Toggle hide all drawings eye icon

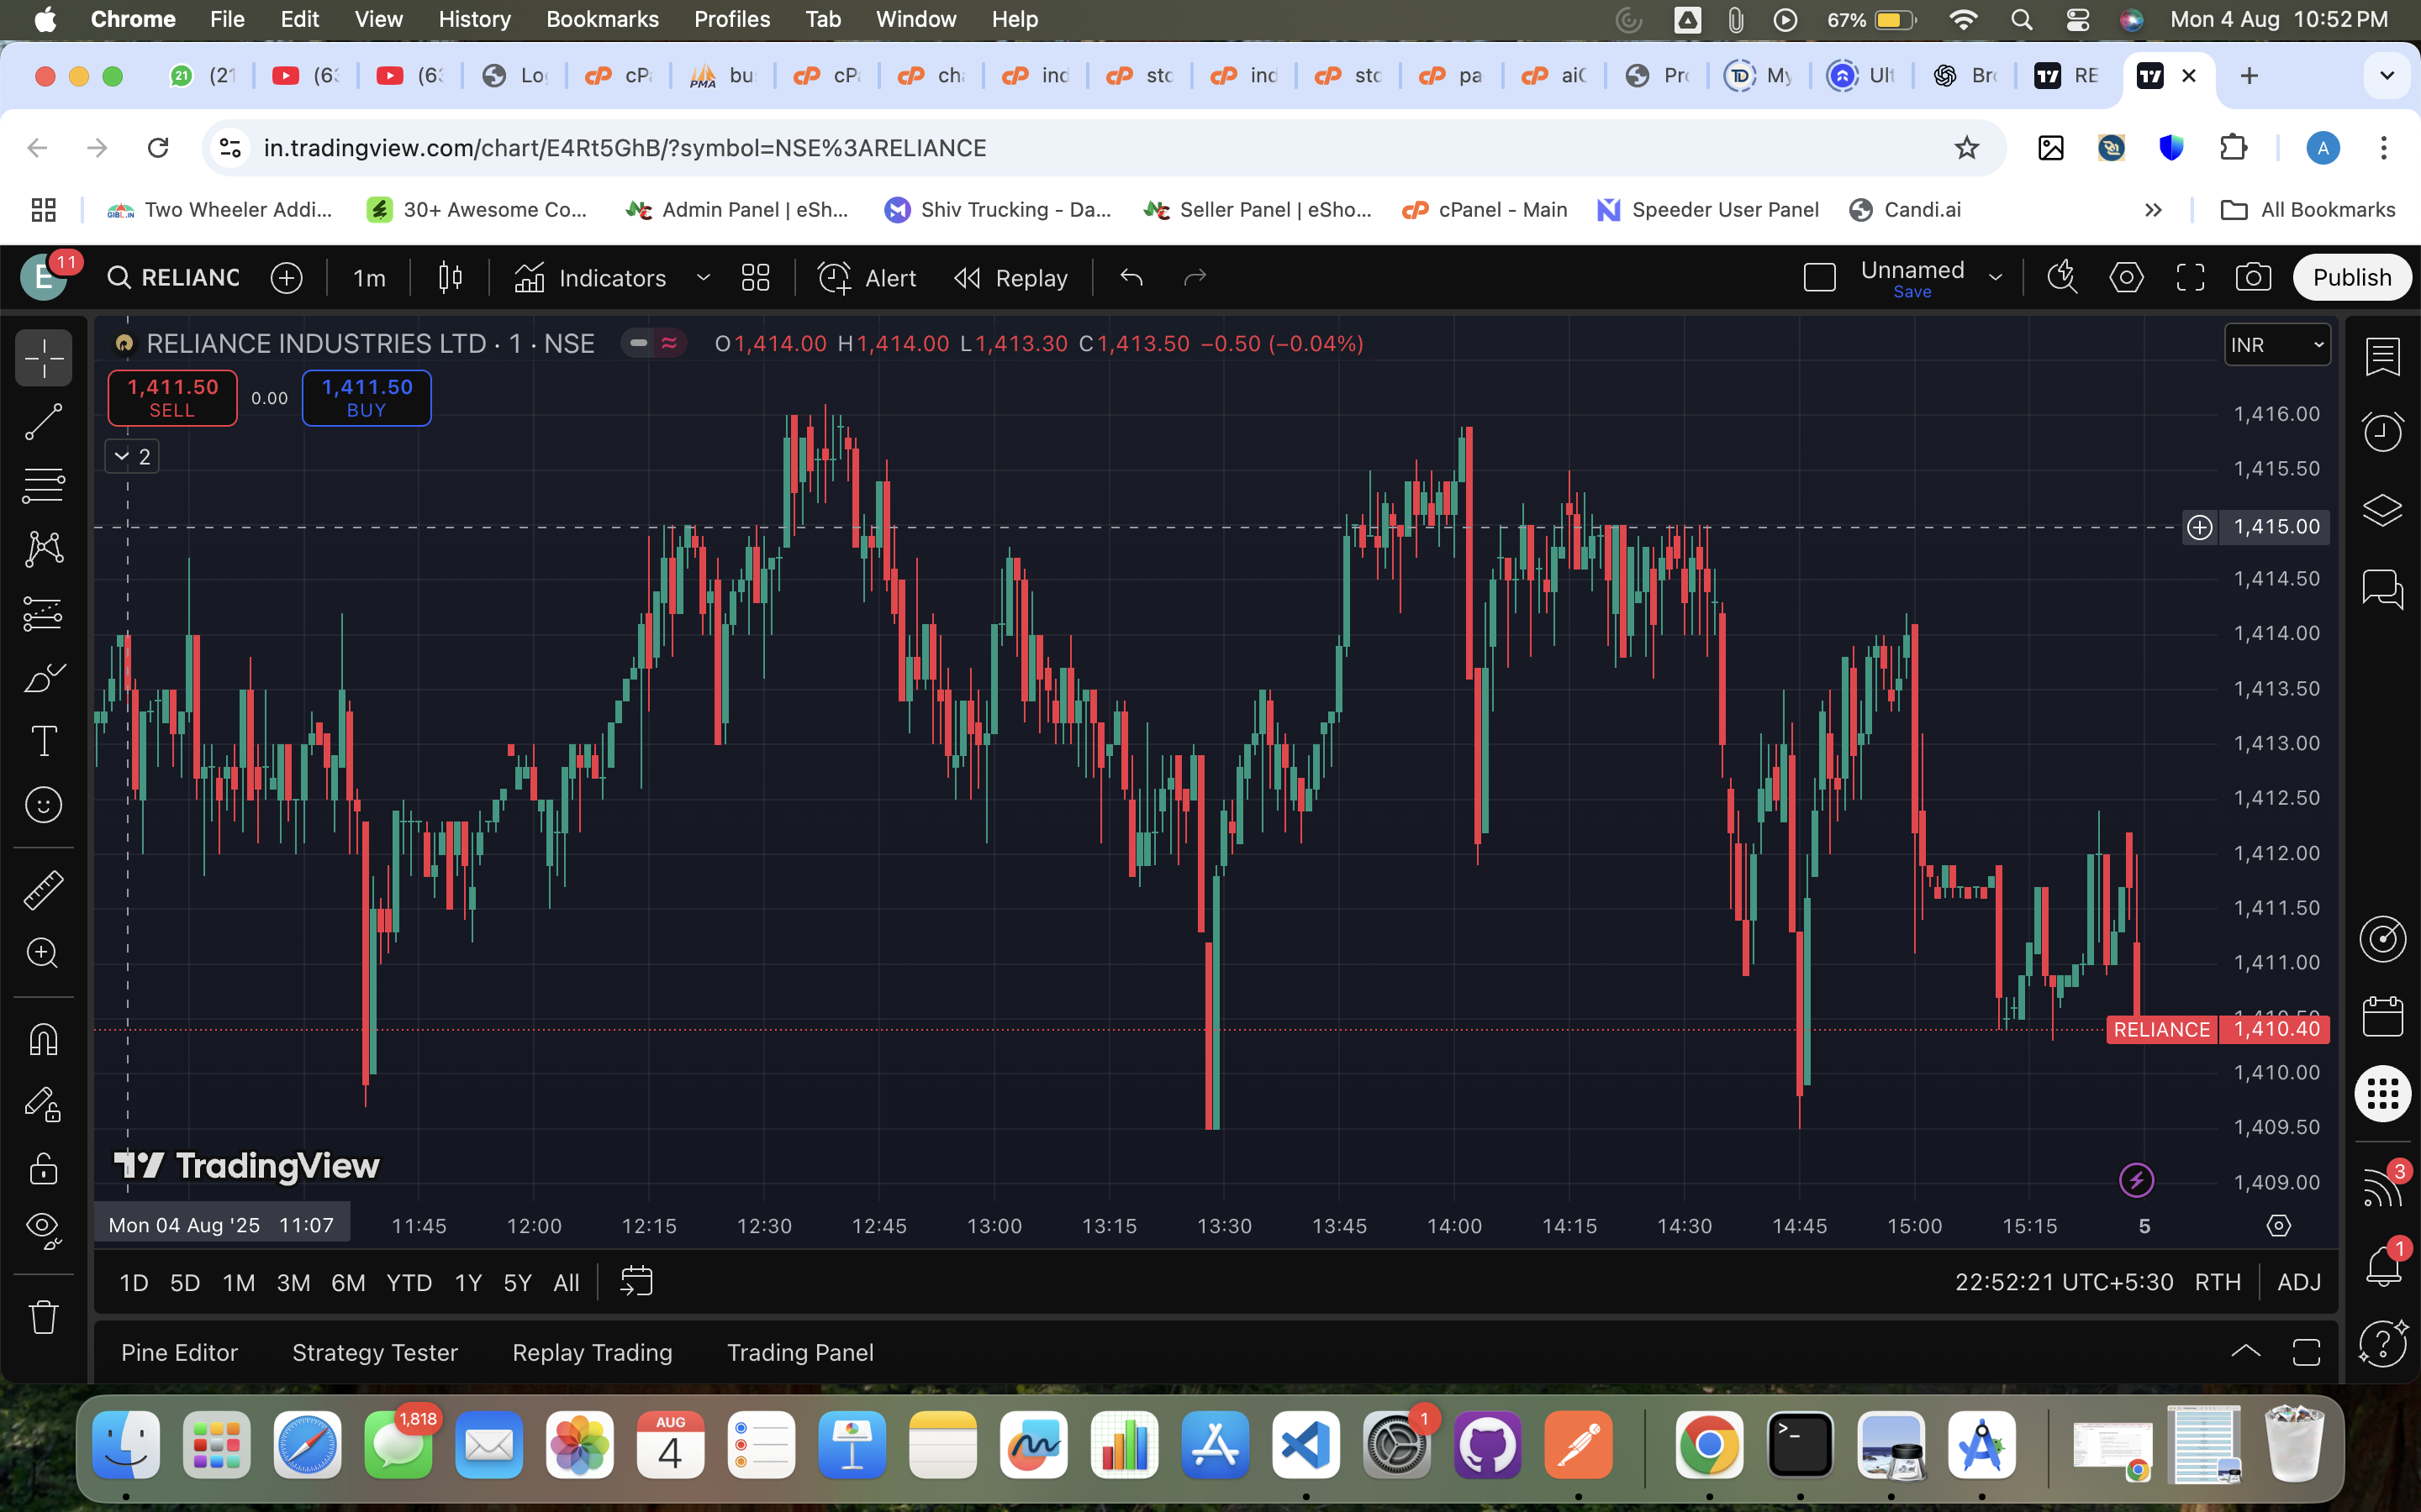pos(43,1228)
